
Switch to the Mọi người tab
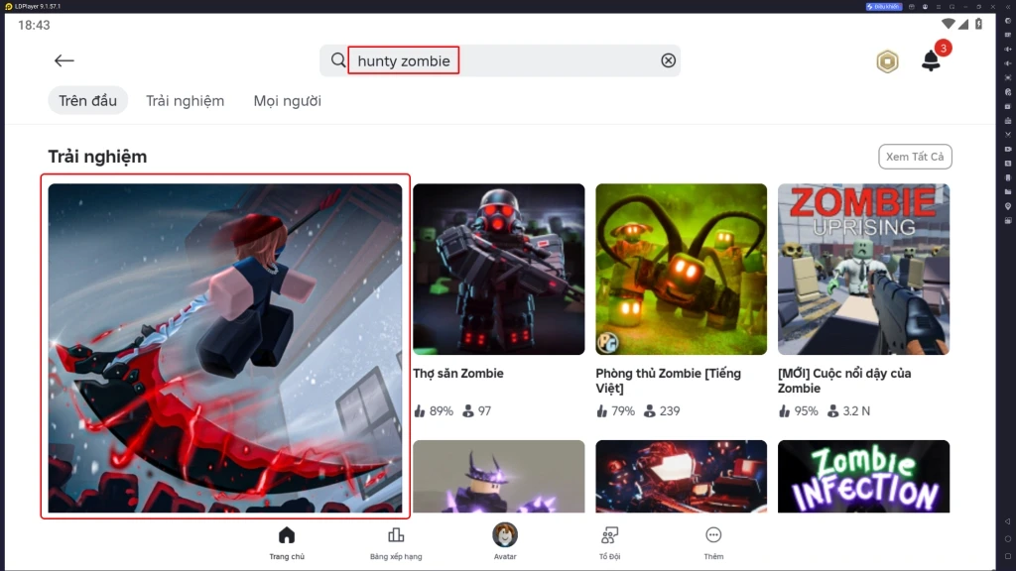coord(287,101)
